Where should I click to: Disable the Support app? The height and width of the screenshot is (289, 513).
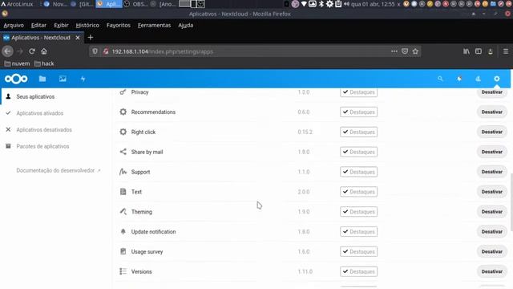491,172
